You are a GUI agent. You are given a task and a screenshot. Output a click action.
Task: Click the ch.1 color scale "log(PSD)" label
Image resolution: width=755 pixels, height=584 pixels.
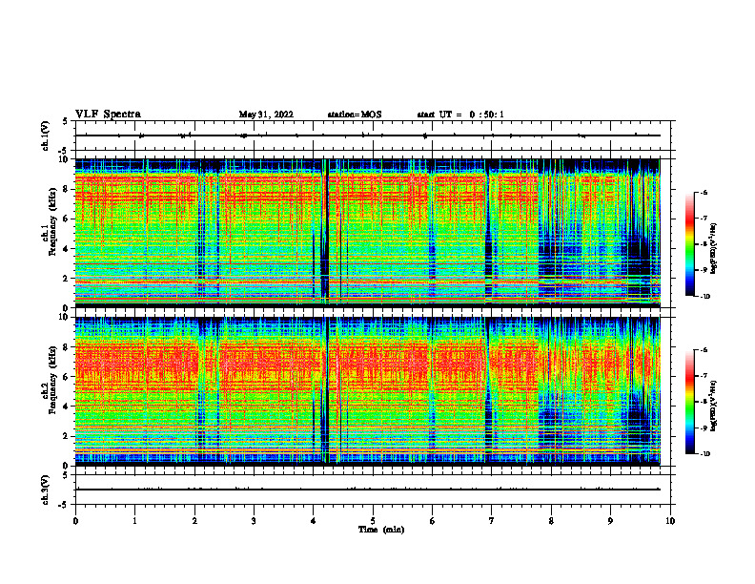(714, 248)
